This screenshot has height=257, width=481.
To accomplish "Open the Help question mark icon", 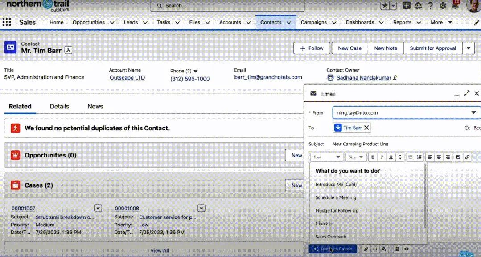I will click(430, 5).
